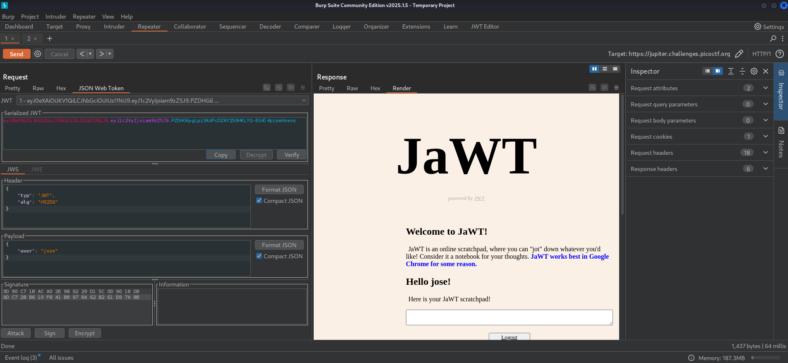Click the orange Send button
The width and height of the screenshot is (788, 363).
(17, 54)
